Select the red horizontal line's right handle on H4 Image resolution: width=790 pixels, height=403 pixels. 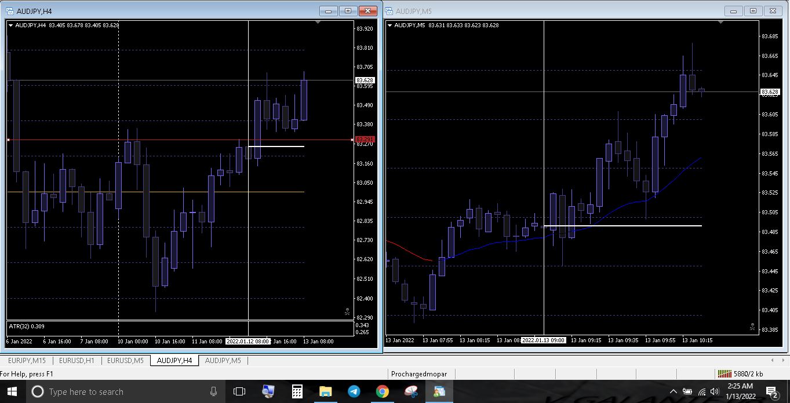(352, 140)
